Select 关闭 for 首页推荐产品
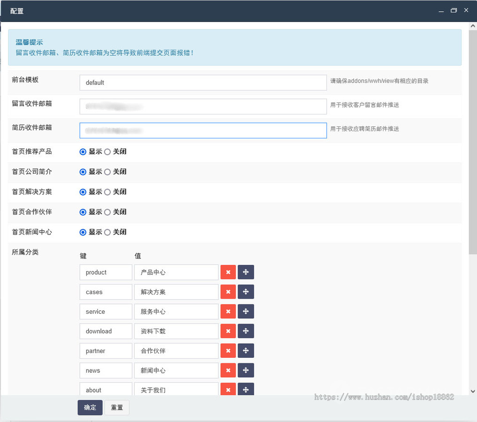Viewport: 477px width, 422px height. click(108, 151)
